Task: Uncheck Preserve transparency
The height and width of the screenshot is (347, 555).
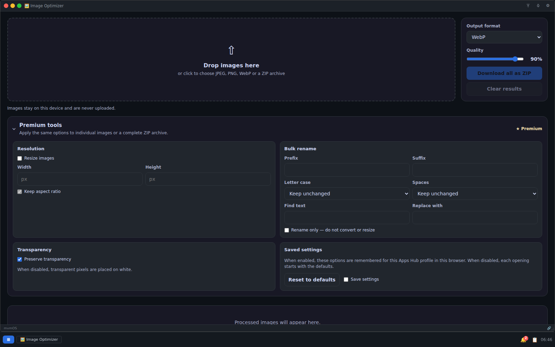Action: (x=20, y=259)
